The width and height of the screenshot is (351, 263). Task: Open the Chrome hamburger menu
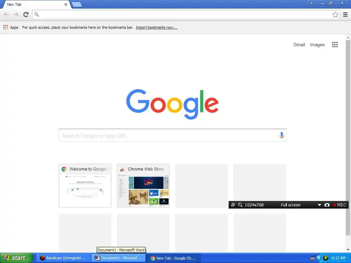click(x=346, y=14)
